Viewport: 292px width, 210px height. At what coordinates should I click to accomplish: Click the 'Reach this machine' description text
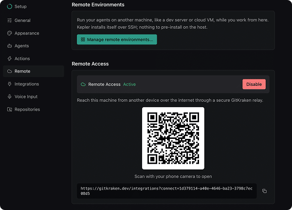170,100
